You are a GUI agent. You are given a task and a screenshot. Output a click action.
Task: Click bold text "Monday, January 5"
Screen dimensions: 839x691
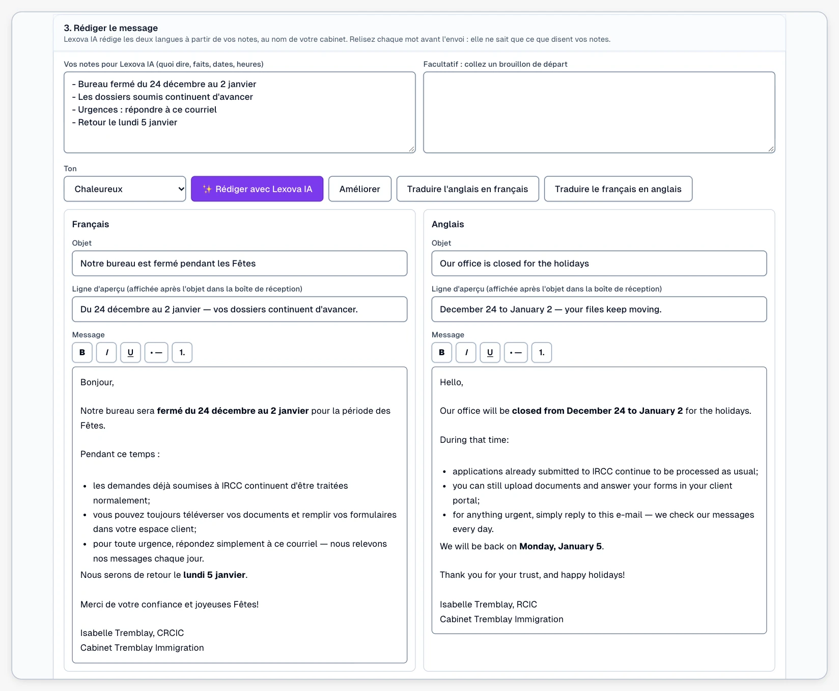[x=561, y=546]
